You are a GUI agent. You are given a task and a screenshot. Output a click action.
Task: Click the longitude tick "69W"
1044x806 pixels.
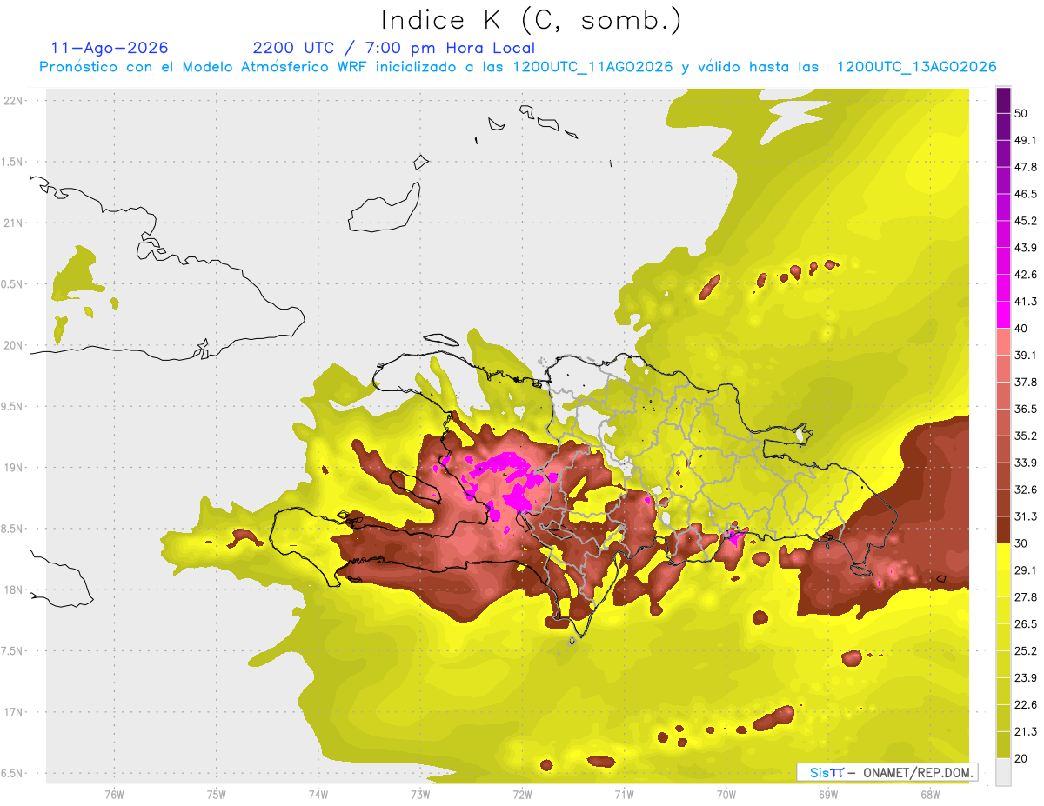pyautogui.click(x=828, y=794)
